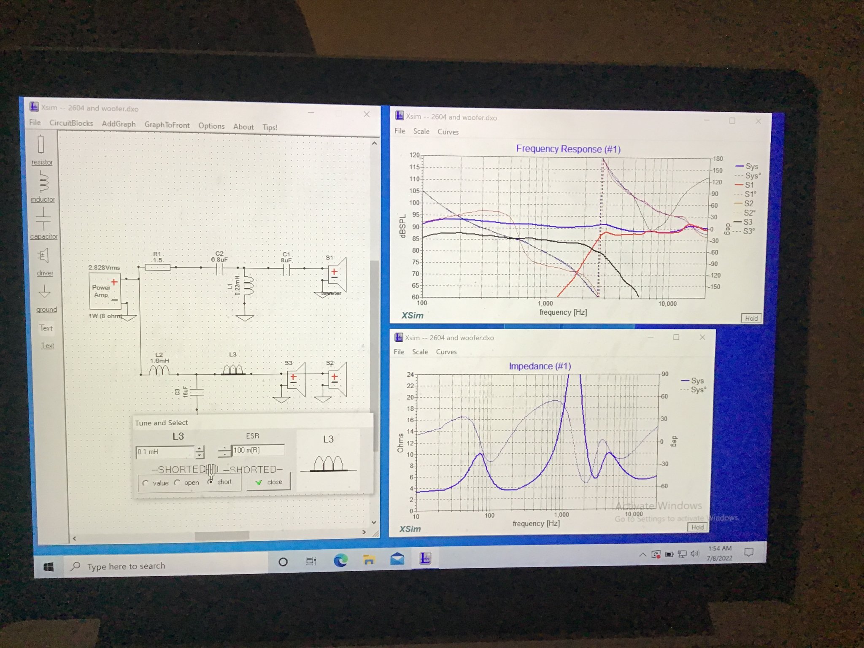The height and width of the screenshot is (648, 864).
Task: Open the notification center icon
Action: pos(749,552)
